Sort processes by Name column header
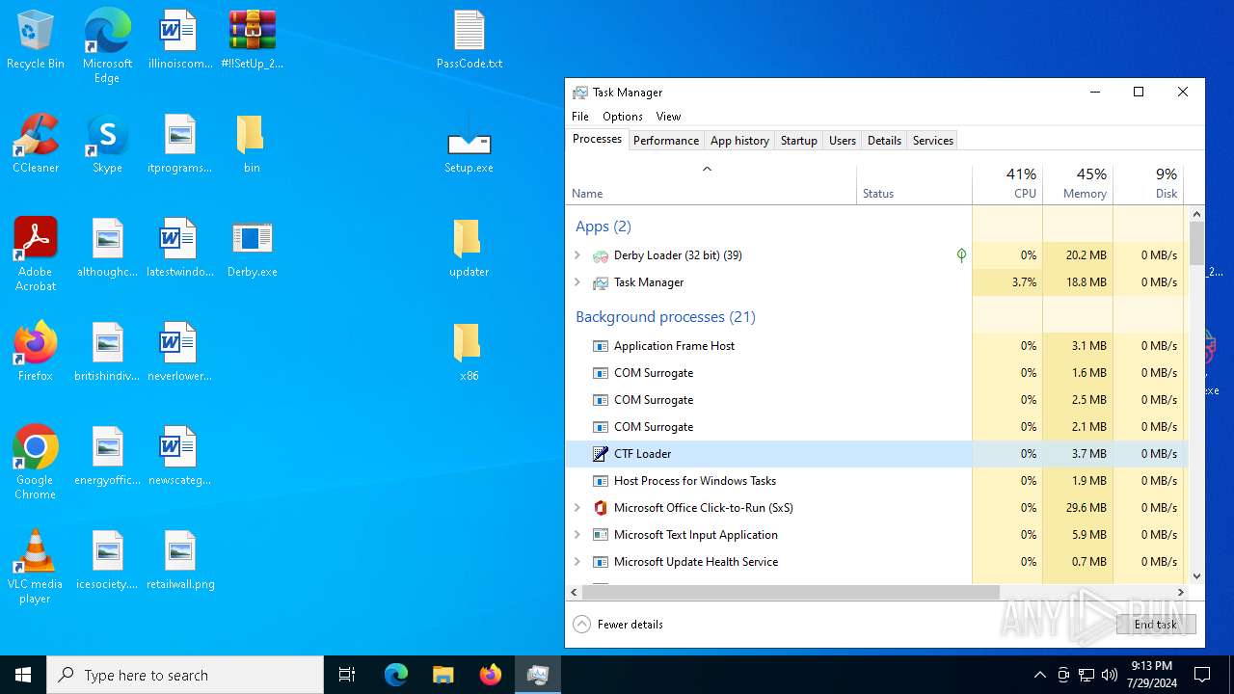Screen dimensions: 1234x694 click(x=711, y=183)
